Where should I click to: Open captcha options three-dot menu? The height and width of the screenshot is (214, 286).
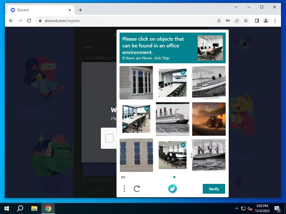124,189
